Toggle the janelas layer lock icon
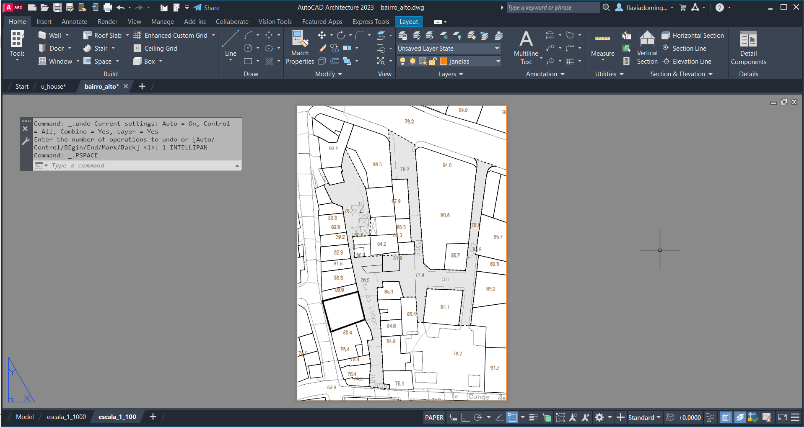The height and width of the screenshot is (427, 804). tap(433, 62)
